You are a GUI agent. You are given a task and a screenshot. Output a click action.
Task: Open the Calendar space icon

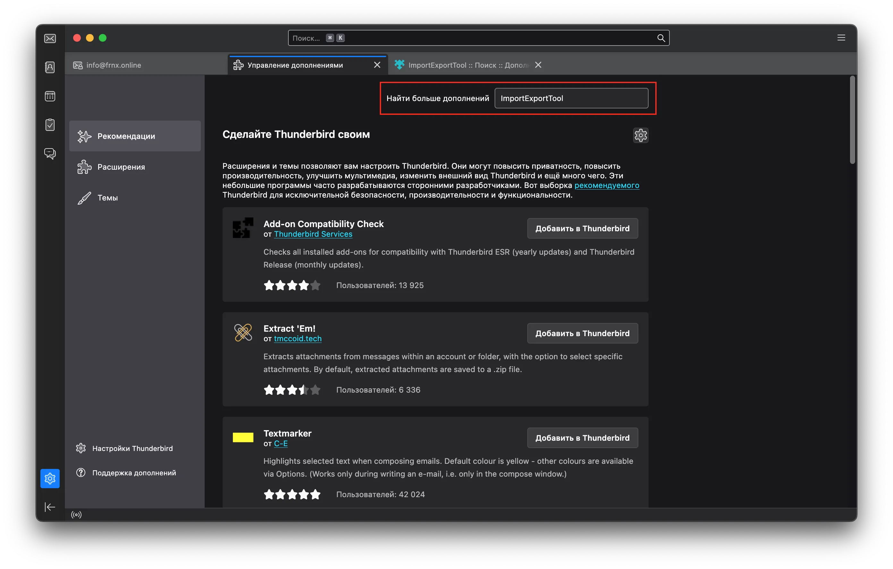(50, 97)
